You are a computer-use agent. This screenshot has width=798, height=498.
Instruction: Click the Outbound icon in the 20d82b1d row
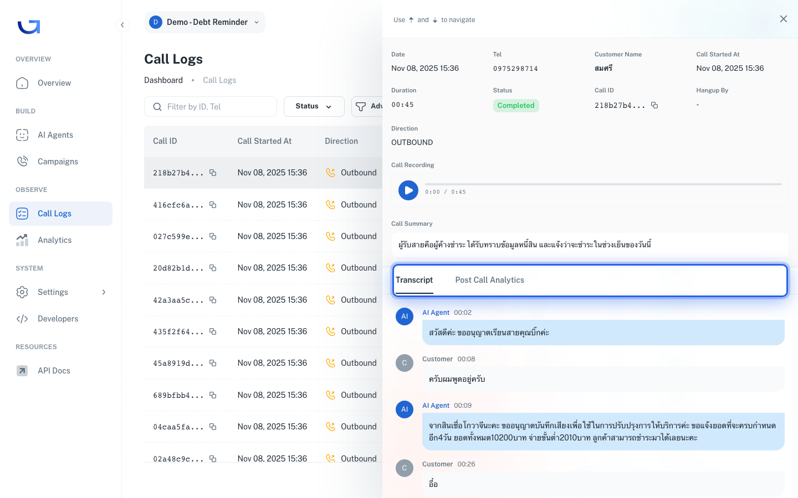(331, 268)
